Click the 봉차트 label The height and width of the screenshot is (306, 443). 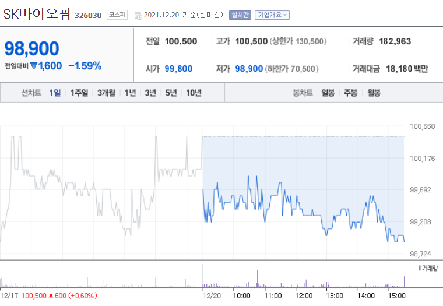click(x=303, y=93)
